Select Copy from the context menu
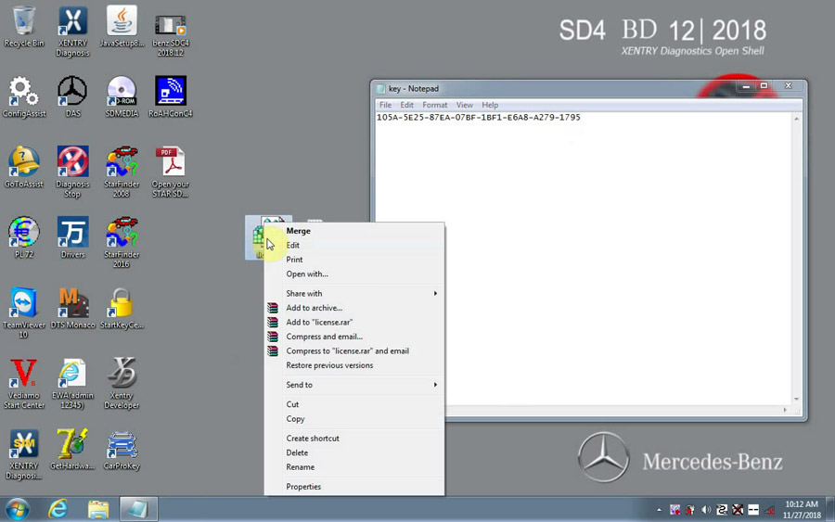 pos(354,419)
